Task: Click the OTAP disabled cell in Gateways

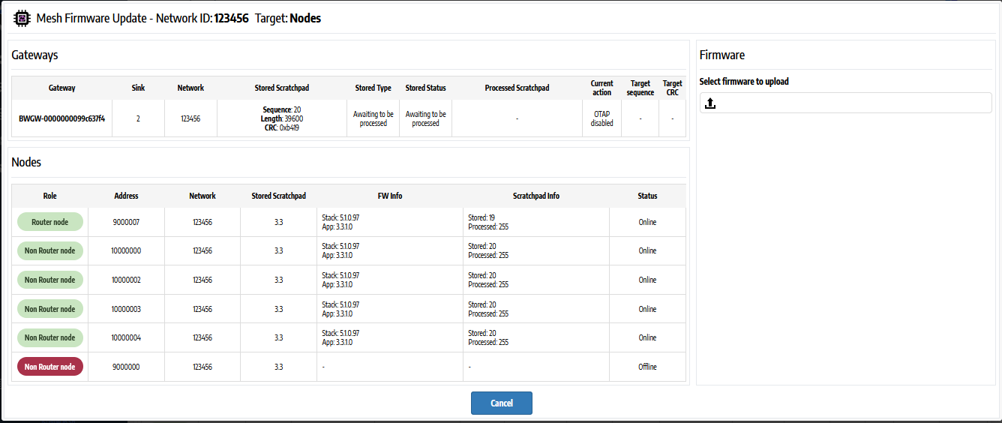Action: coord(601,118)
